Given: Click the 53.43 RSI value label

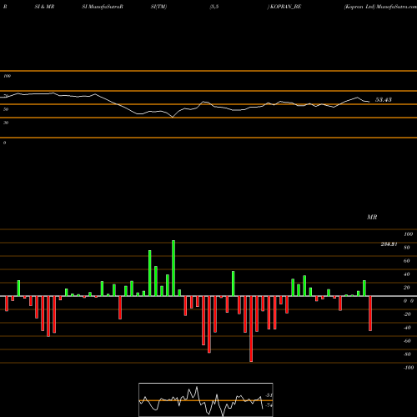Looking at the screenshot, I should pos(384,99).
